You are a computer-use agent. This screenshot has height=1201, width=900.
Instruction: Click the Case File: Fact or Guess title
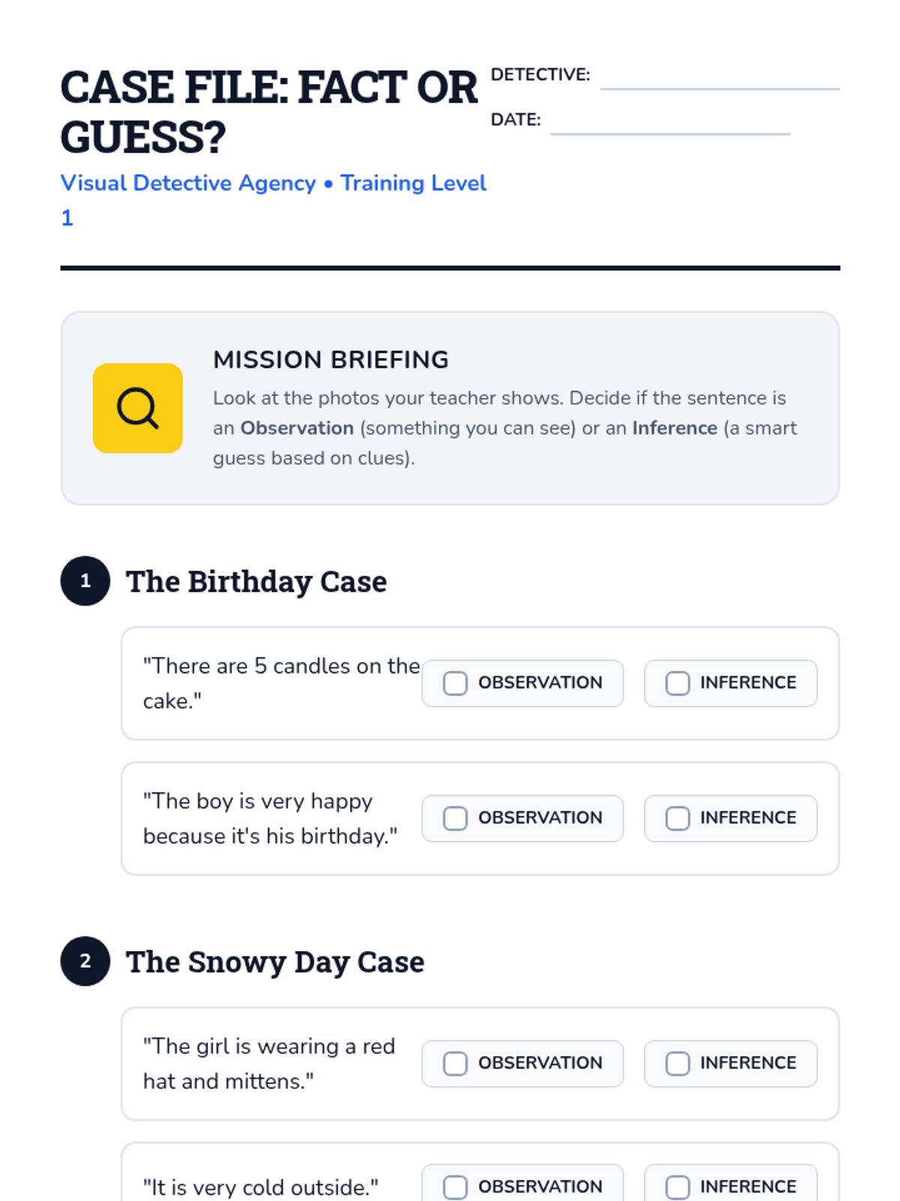tap(268, 112)
